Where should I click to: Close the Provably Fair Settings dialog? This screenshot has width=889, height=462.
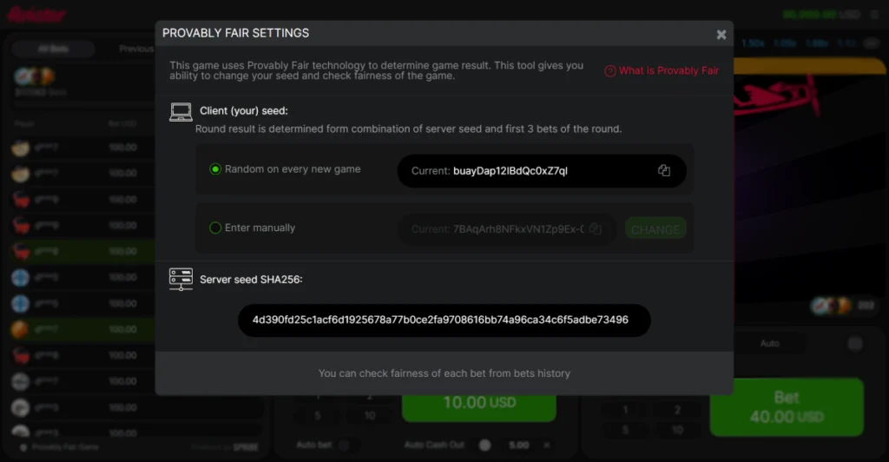tap(721, 35)
